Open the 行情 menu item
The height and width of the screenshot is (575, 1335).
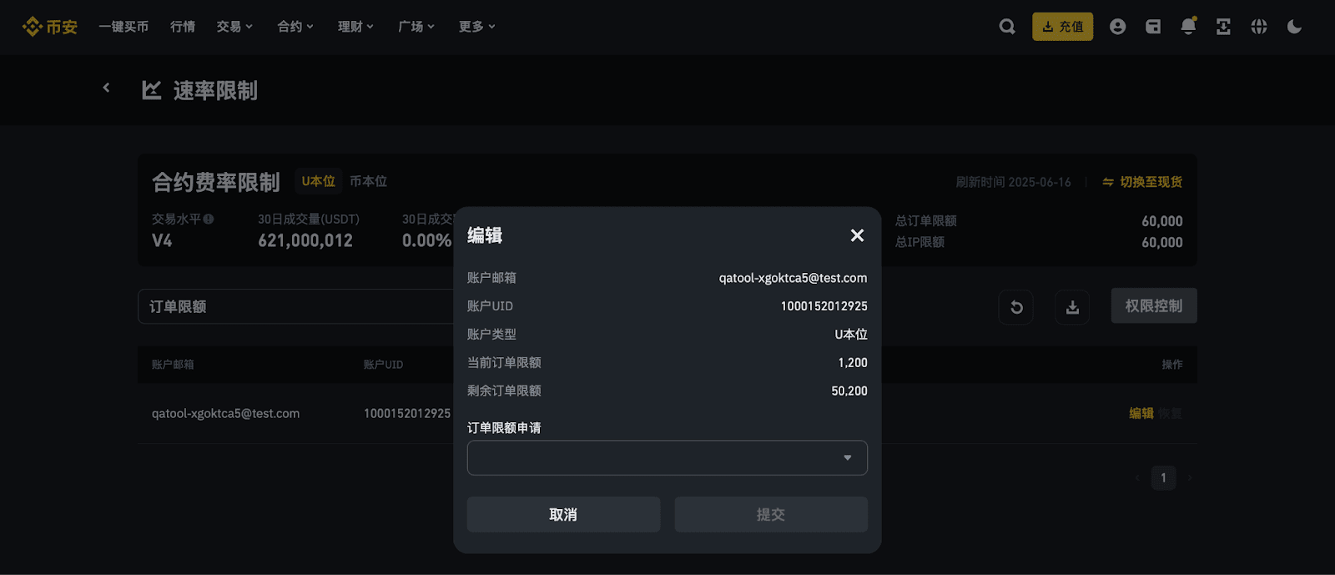[x=183, y=27]
